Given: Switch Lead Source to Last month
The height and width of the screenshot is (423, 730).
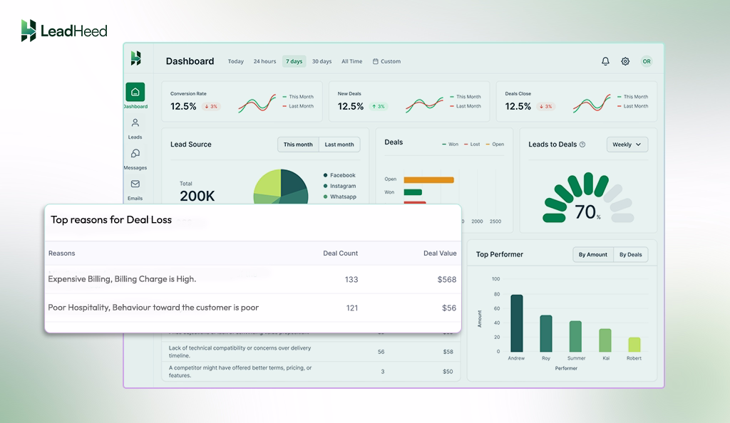Looking at the screenshot, I should click(339, 144).
